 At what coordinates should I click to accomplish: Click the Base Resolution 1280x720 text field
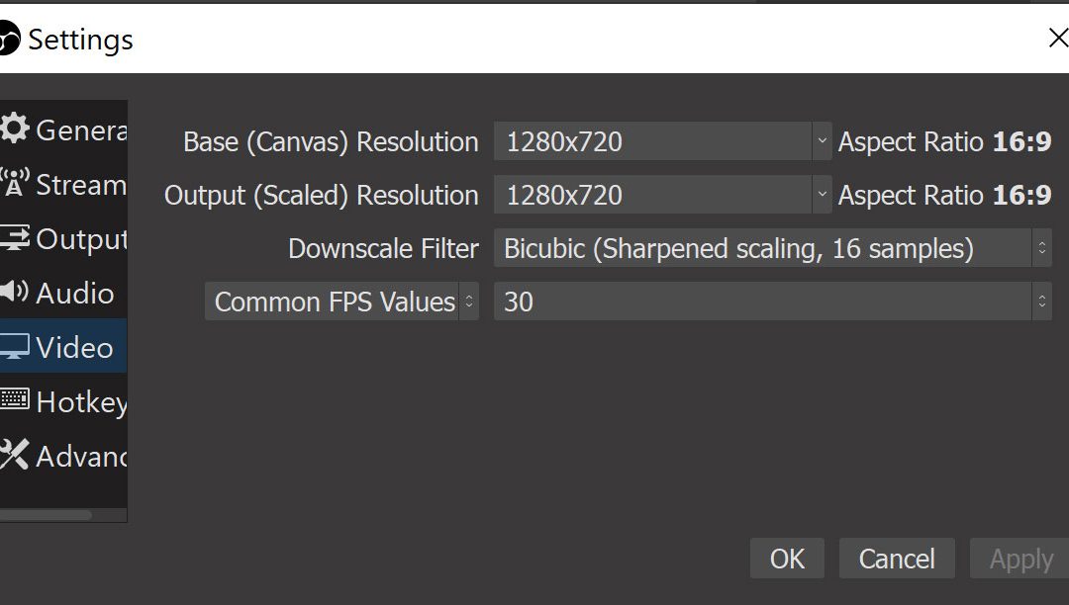point(653,141)
